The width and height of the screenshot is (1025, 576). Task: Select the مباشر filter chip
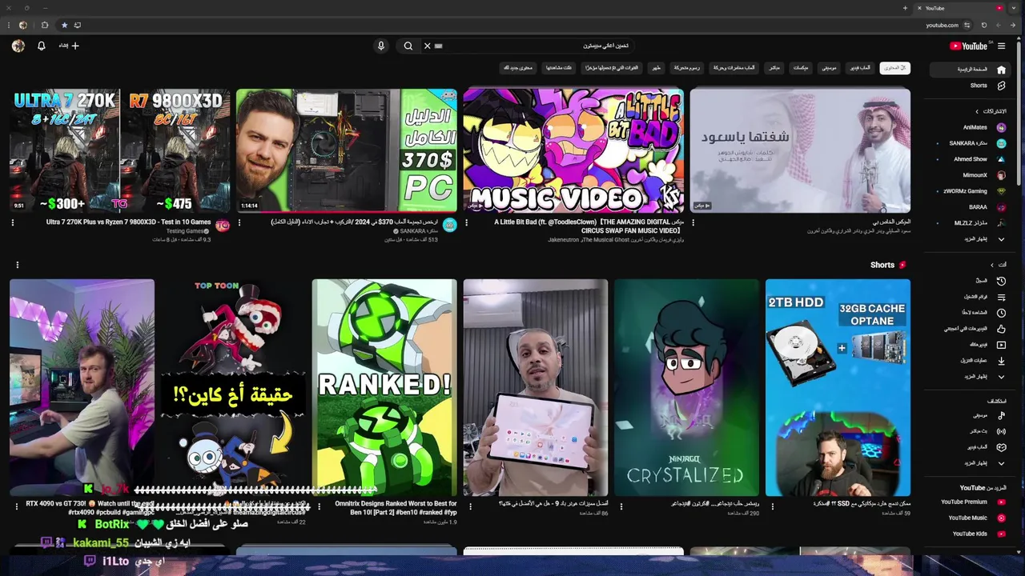[x=774, y=68]
